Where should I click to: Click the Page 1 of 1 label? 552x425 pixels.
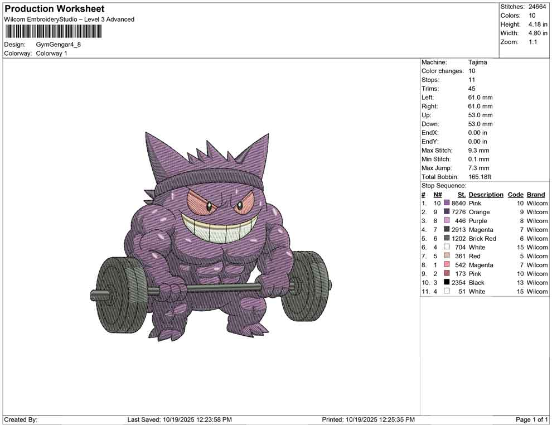coord(531,419)
